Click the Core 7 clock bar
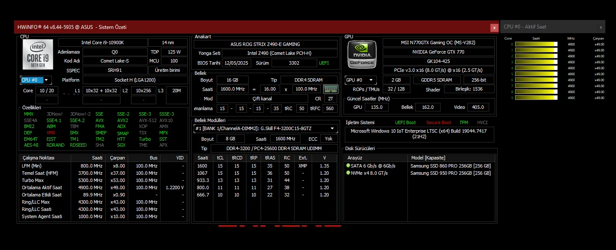This screenshot has height=250, width=616. (x=536, y=86)
